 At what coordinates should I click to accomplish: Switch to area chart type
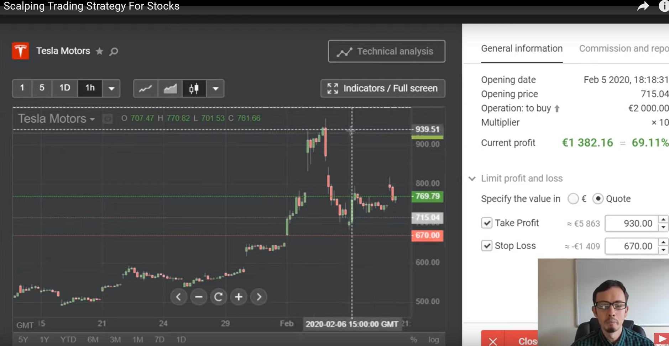(170, 88)
